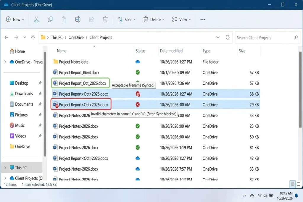303x202 pixels.
Task: Show hidden tray icons chevron
Action: pyautogui.click(x=244, y=195)
